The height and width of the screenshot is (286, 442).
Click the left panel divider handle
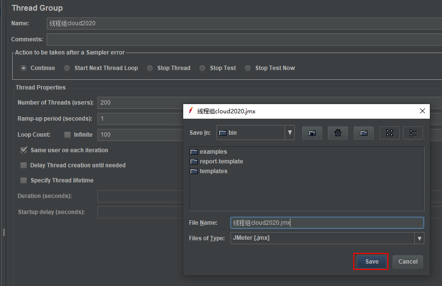pos(4,232)
